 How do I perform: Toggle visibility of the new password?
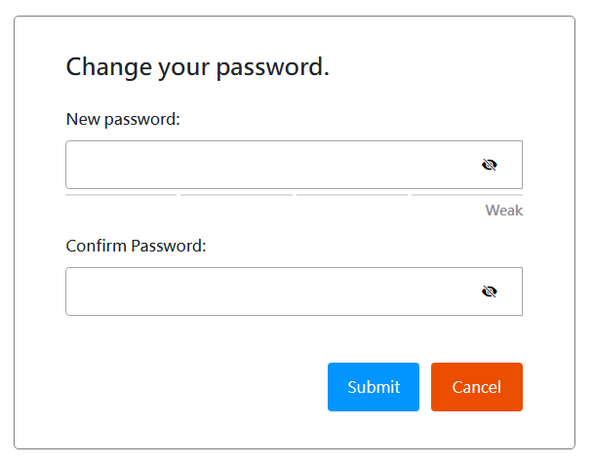(x=490, y=165)
